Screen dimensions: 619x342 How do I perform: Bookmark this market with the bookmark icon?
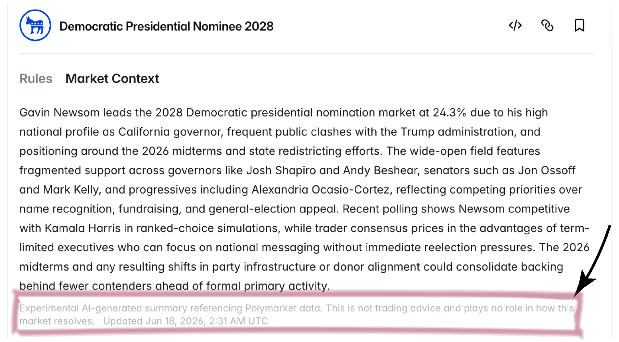coord(579,25)
